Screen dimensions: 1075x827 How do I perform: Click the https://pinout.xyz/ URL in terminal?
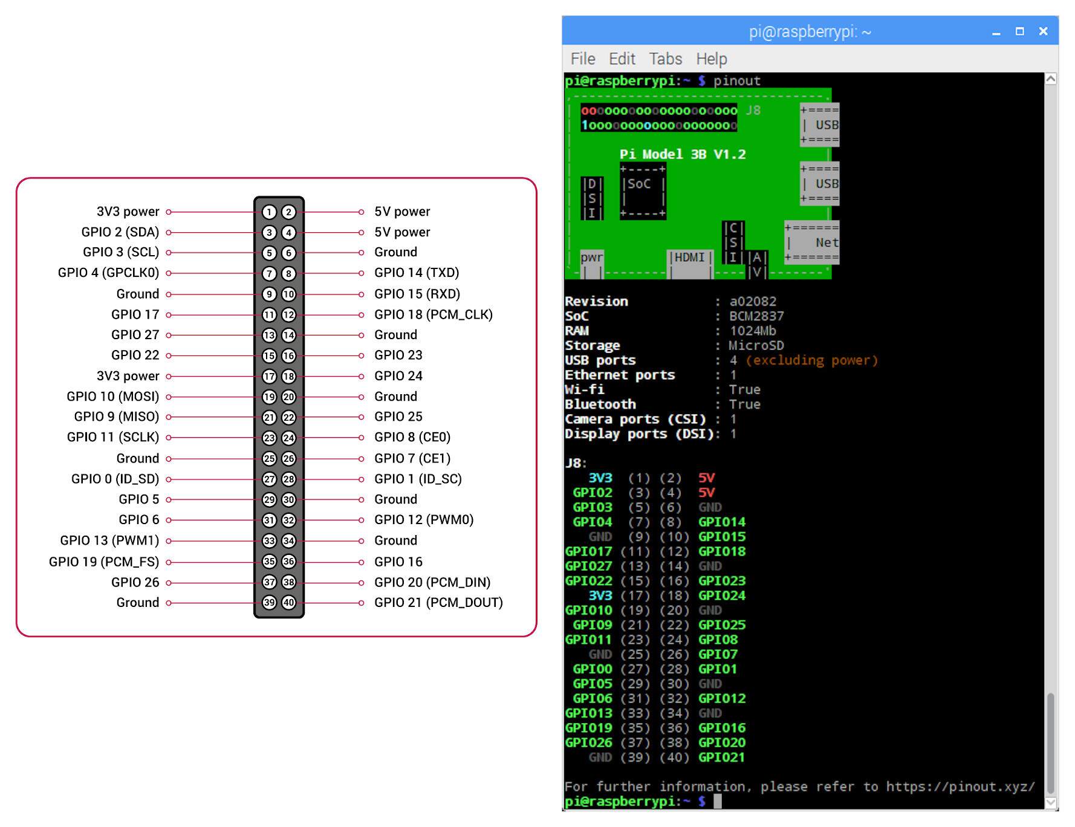[x=960, y=786]
